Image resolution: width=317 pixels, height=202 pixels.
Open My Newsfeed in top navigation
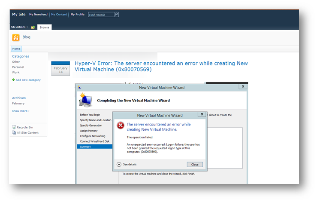pyautogui.click(x=38, y=14)
